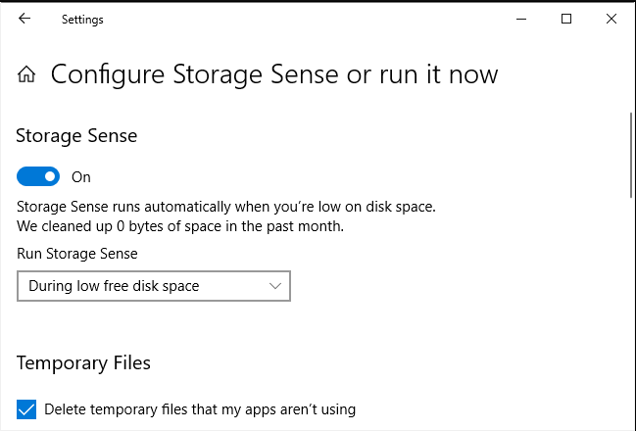
Task: Go back using the arrow icon
Action: [x=24, y=19]
